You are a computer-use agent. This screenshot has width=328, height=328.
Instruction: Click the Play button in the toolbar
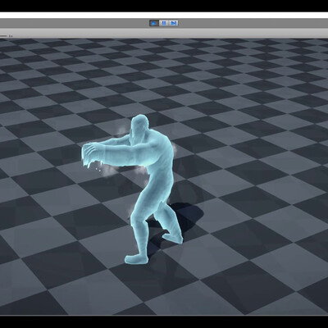tap(154, 23)
